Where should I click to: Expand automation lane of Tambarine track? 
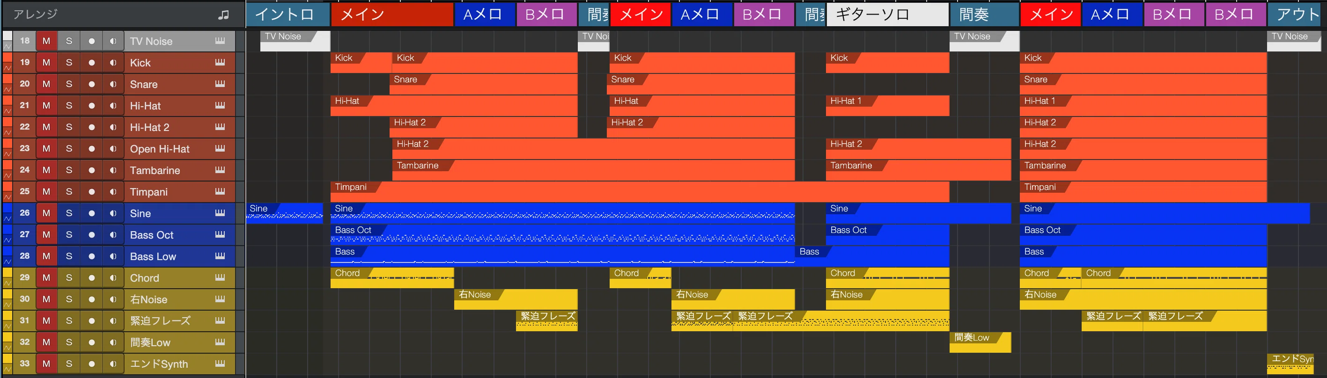point(7,175)
